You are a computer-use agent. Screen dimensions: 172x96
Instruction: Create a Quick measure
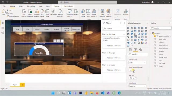pyautogui.click(x=109, y=13)
